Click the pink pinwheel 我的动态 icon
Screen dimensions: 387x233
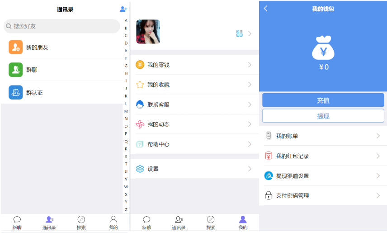[140, 124]
